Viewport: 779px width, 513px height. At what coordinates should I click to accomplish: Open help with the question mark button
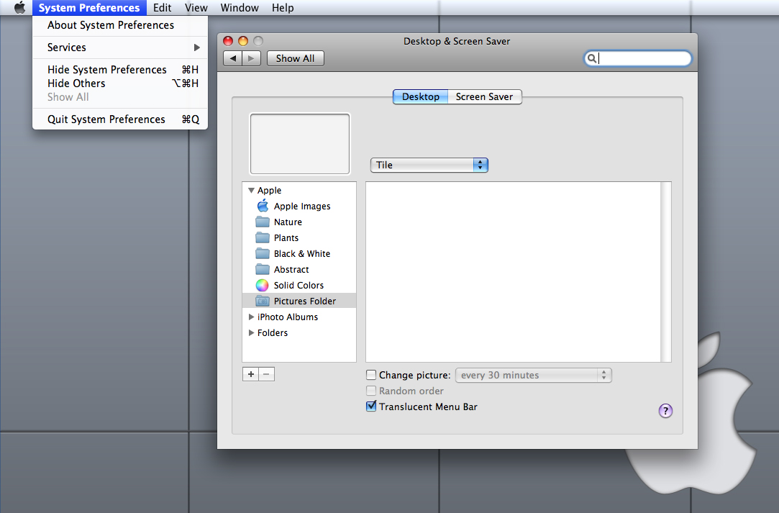666,411
